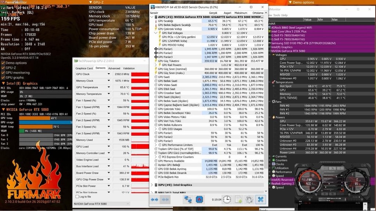Toggle FurMark GPU-Z checkbox
This screenshot has height=211, width=376.
click(x=3, y=68)
